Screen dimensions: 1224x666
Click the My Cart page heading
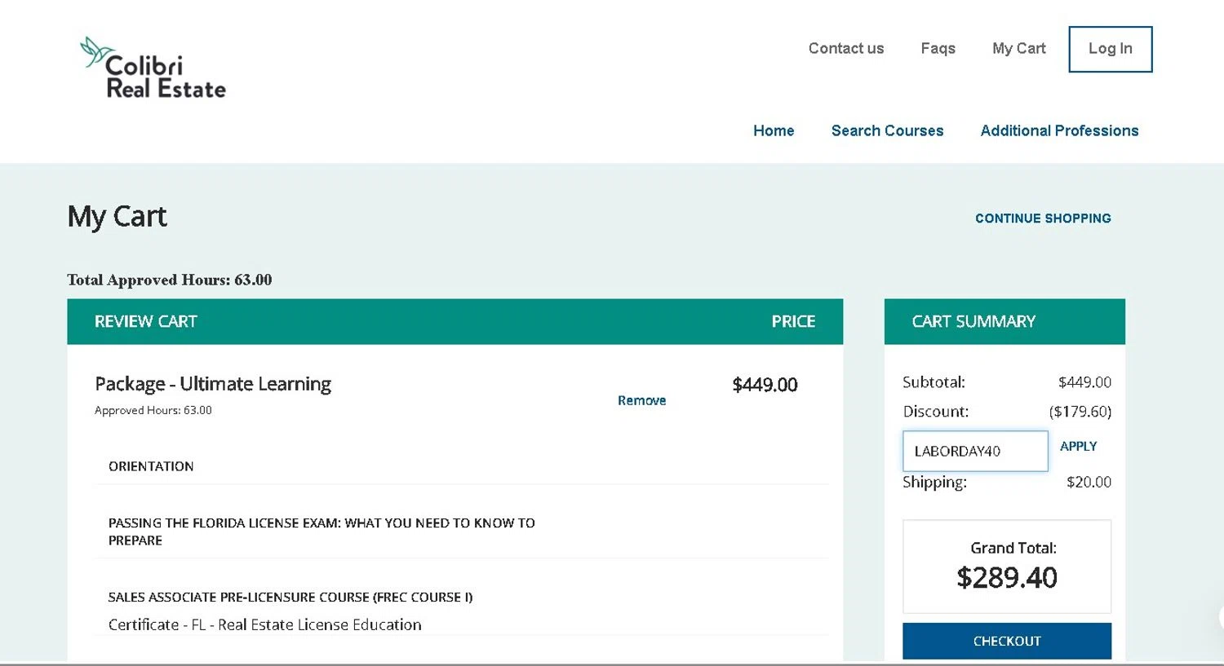pos(117,217)
